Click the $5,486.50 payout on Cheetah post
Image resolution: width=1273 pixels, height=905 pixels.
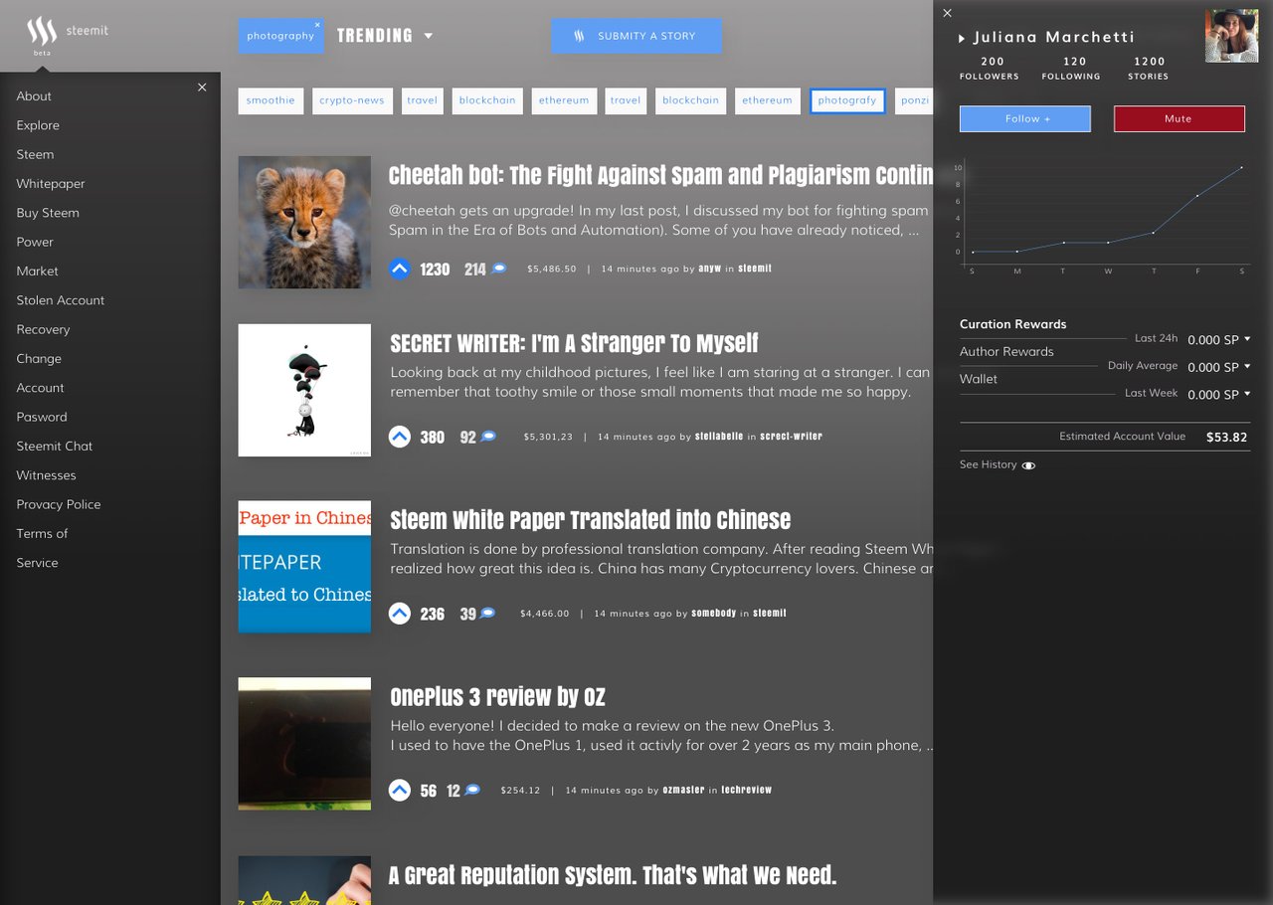[552, 270]
